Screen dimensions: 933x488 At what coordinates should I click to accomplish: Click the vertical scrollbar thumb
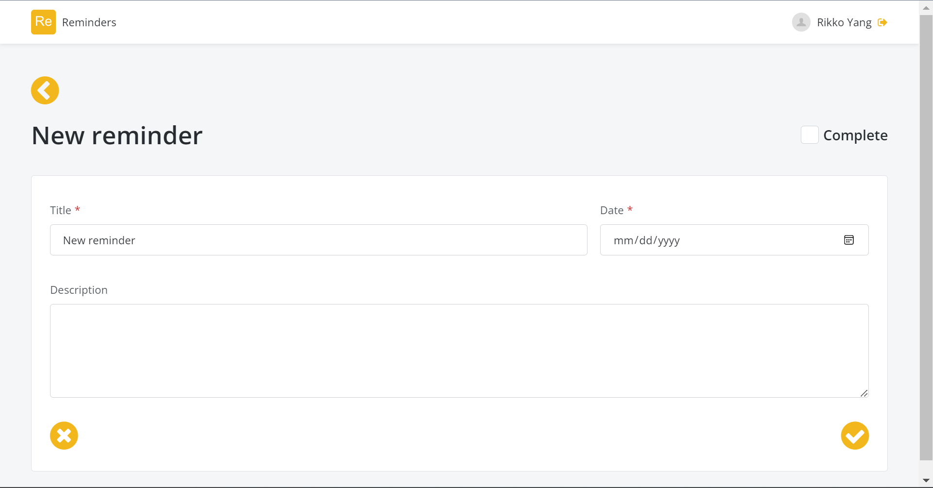(926, 237)
